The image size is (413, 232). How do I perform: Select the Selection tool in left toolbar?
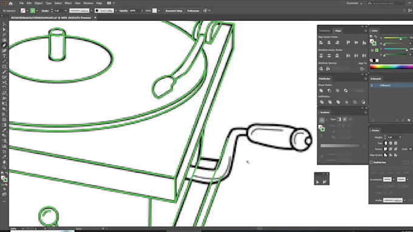click(x=4, y=24)
